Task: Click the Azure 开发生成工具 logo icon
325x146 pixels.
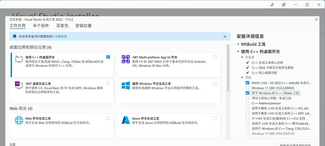Action: click(126, 120)
